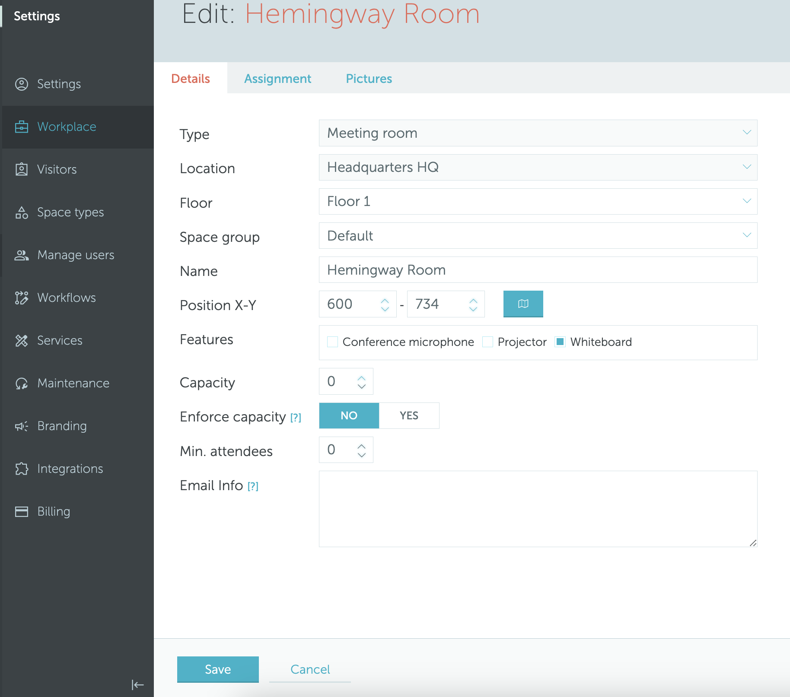The height and width of the screenshot is (697, 790).
Task: Switch to the Assignment tab
Action: (x=278, y=79)
